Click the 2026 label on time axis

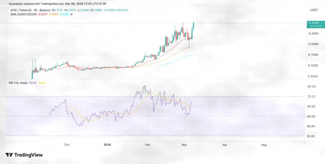pyautogui.click(x=107, y=145)
